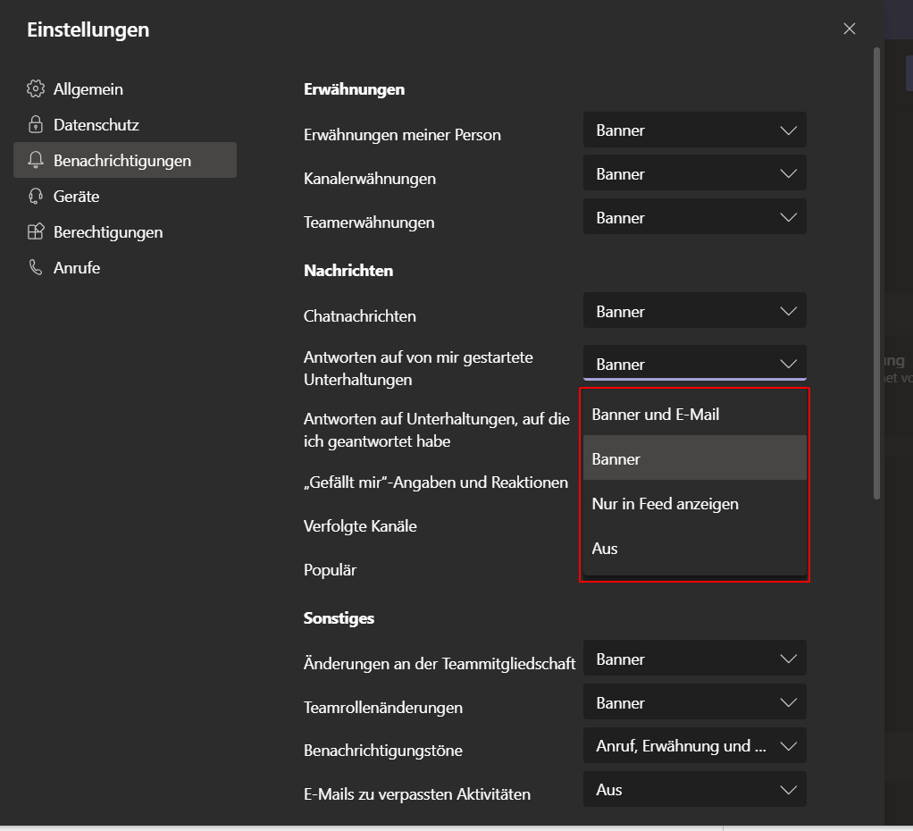Click the 'Chatnachrichten' label
913x831 pixels.
pos(360,315)
